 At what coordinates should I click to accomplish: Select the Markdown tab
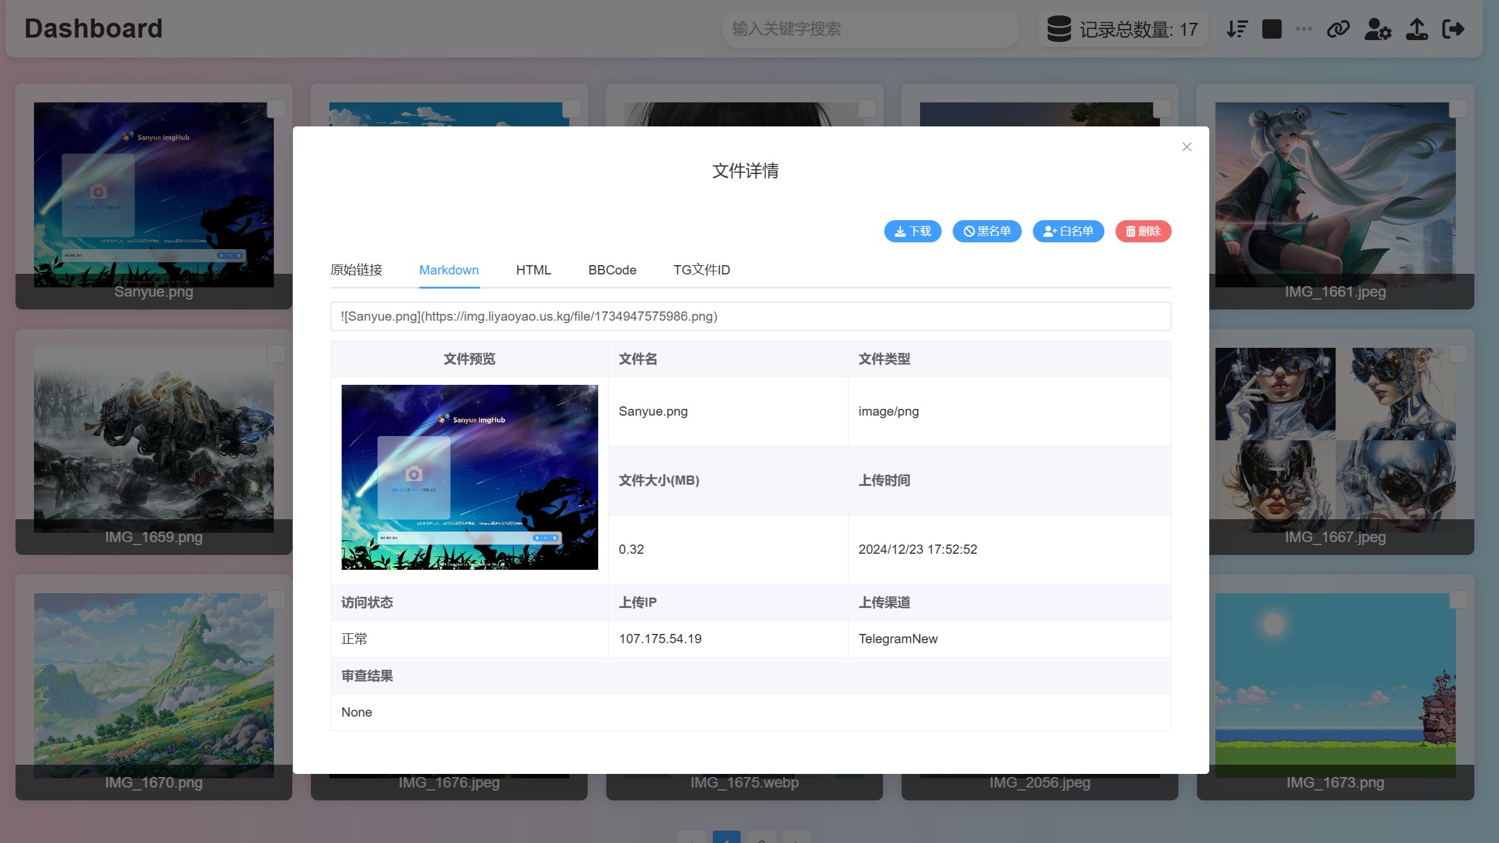pos(449,270)
